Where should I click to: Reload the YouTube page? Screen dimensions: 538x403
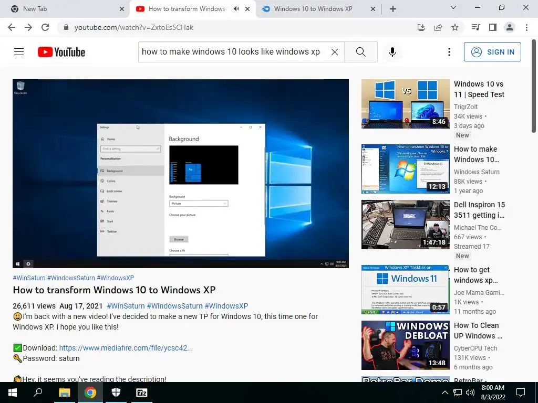pos(45,27)
